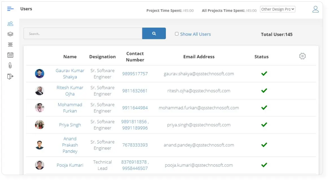
Task: Click status checkmark for Priya Singh
Action: click(x=264, y=125)
